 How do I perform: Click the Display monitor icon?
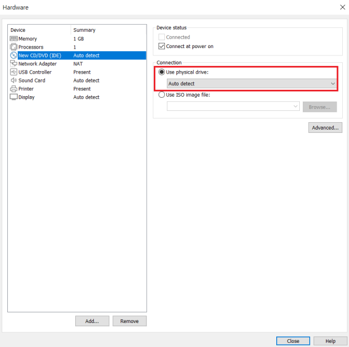tap(14, 97)
